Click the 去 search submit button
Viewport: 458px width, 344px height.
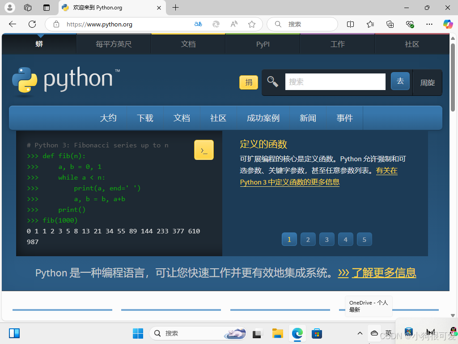(400, 81)
